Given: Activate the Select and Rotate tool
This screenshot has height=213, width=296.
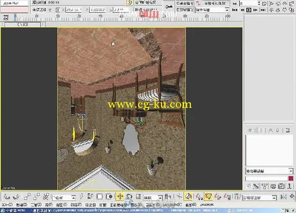Looking at the screenshot, I should point(129,197).
